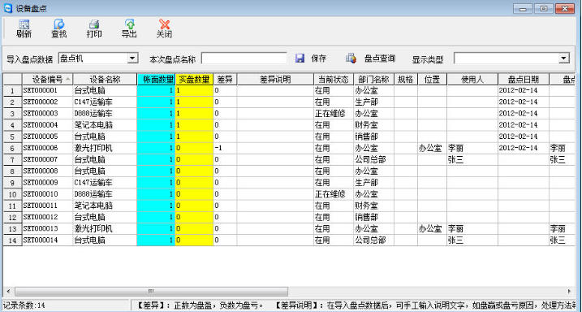Click the 保存 button label

[319, 58]
